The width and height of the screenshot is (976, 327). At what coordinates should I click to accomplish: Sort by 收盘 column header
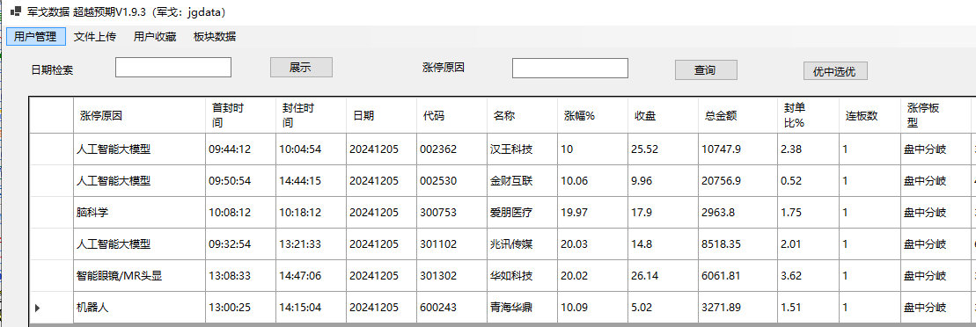[663, 115]
